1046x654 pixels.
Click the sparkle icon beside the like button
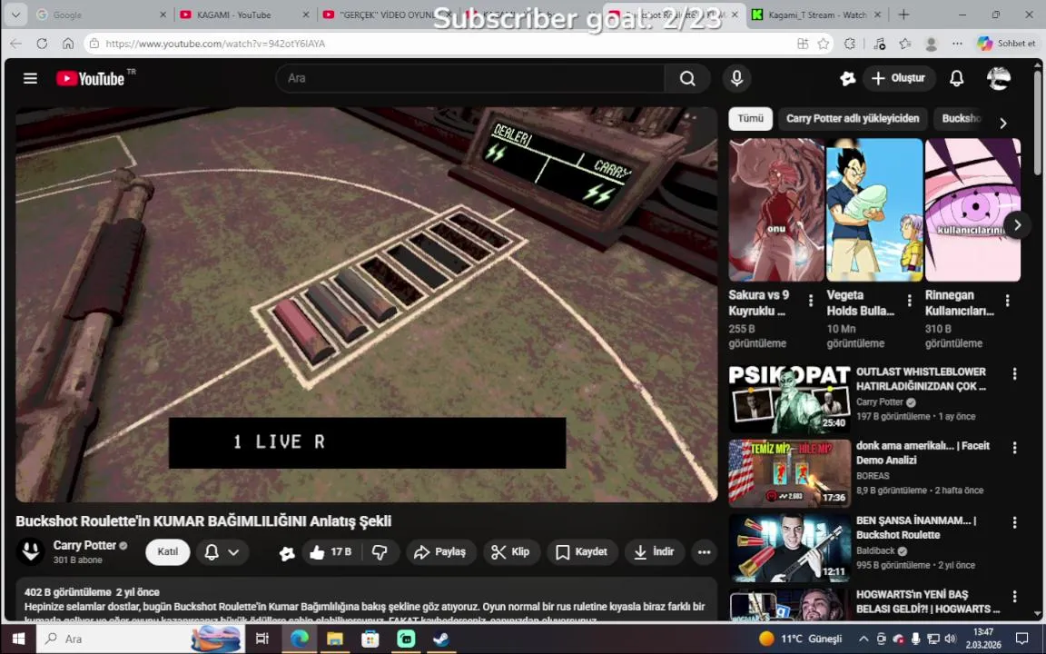287,552
